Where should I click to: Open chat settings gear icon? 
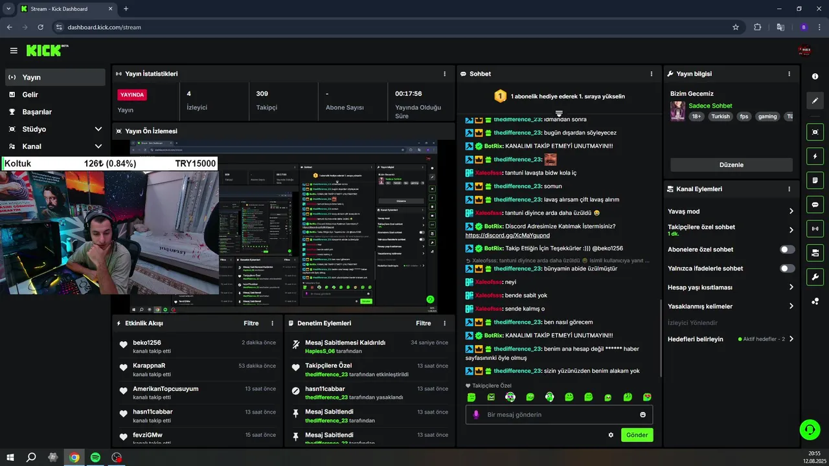611,435
